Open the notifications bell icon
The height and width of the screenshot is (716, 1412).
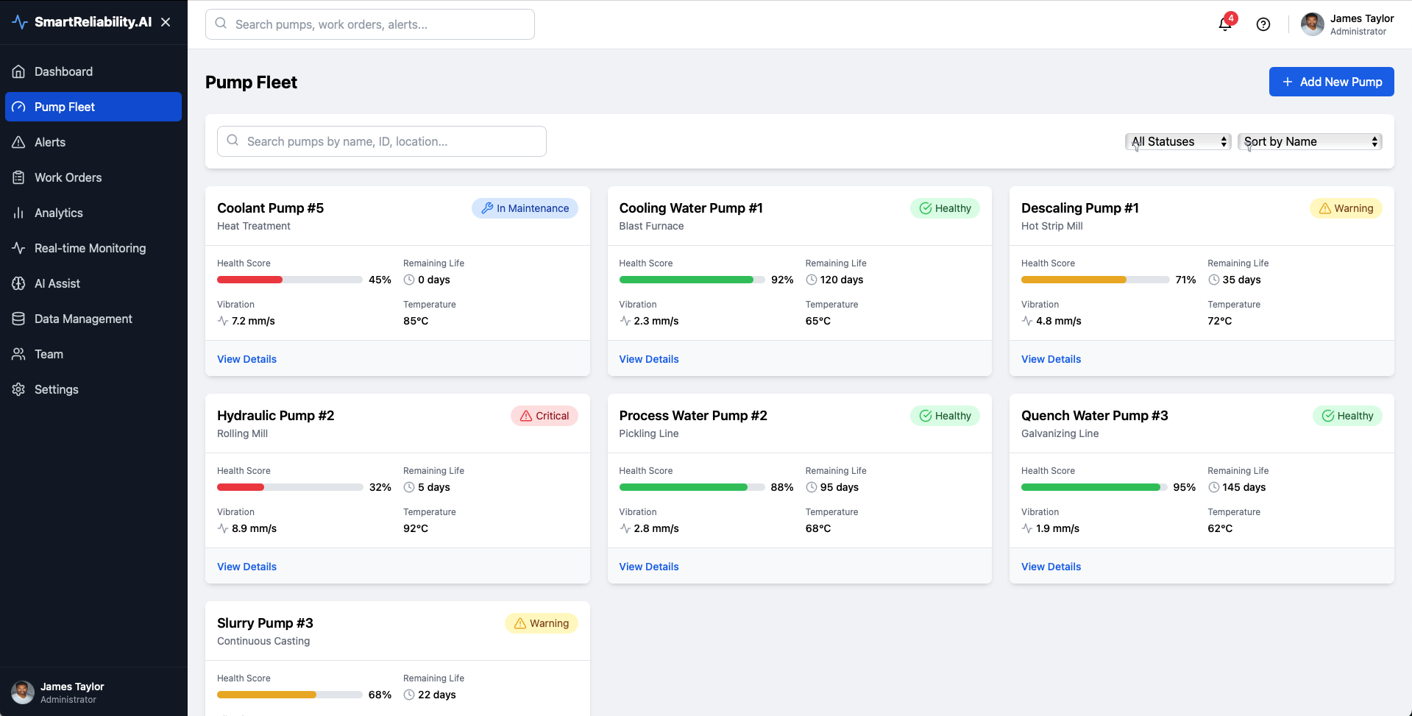point(1224,24)
